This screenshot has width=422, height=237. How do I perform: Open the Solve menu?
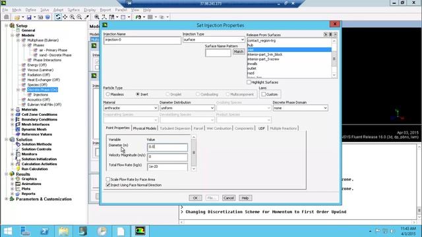click(45, 10)
